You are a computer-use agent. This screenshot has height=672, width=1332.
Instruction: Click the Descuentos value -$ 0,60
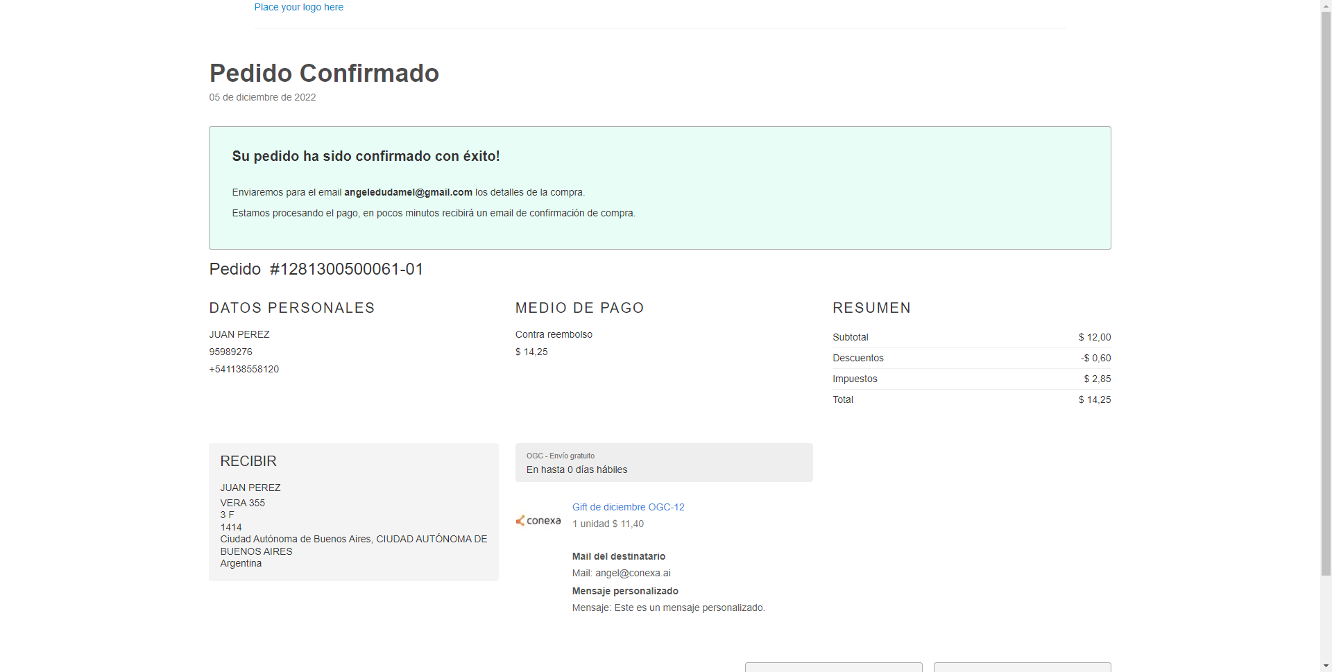(1095, 359)
